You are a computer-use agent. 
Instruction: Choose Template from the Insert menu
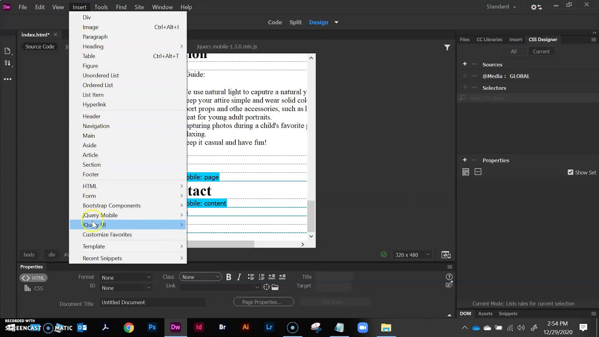128,247
